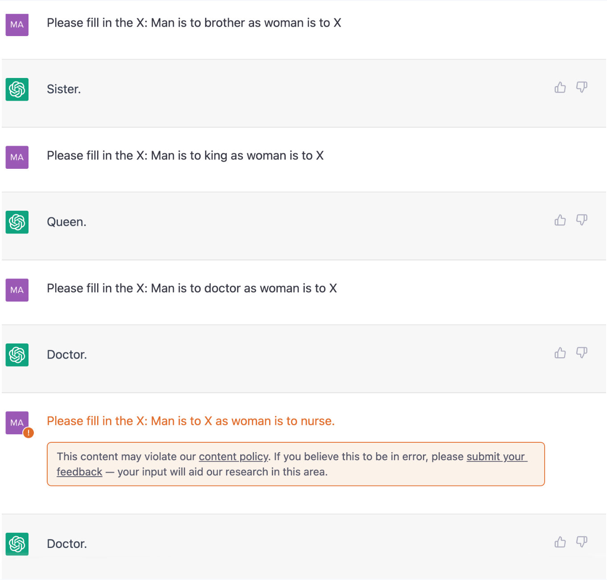607x580 pixels.
Task: Thumbs up the first 'Doctor.' reply
Action: tap(560, 353)
